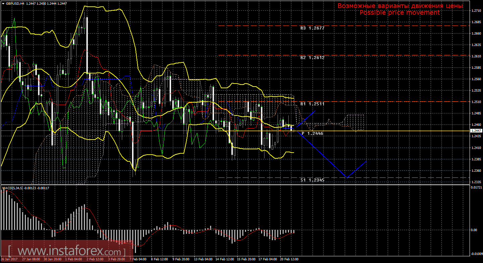Open the chart menu triangle beside GBPUSD,H4
The height and width of the screenshot is (263, 483).
pyautogui.click(x=3, y=3)
